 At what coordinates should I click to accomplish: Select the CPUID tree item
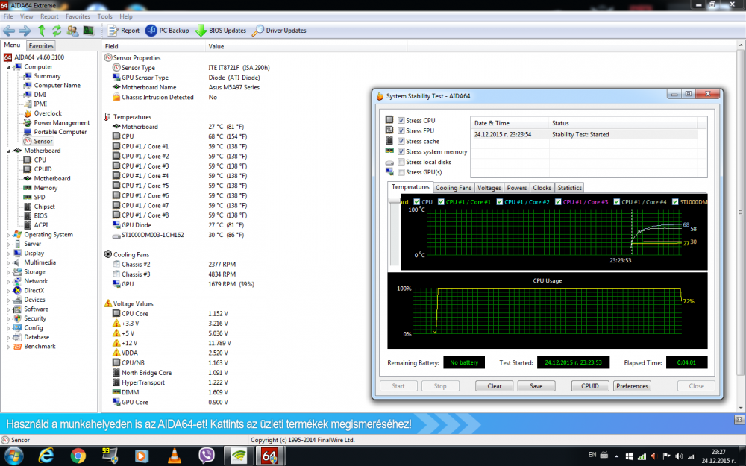coord(43,169)
